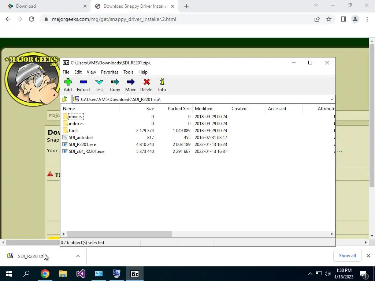
Task: Open Windows Start menu
Action: [9, 274]
